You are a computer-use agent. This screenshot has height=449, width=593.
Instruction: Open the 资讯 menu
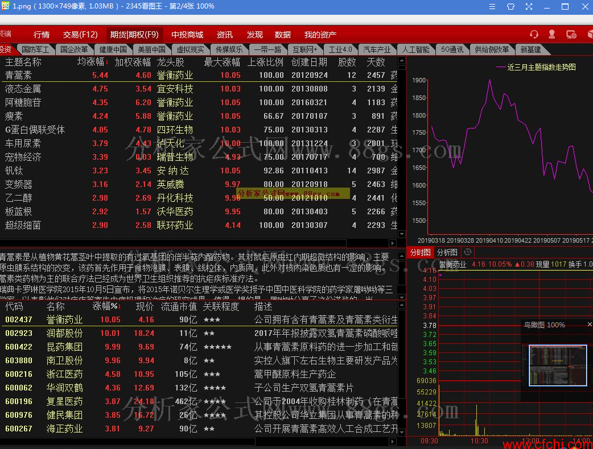pos(225,35)
